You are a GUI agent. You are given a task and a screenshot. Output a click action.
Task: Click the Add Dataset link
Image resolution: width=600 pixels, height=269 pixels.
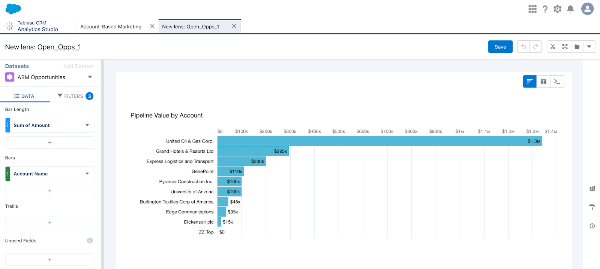(79, 66)
